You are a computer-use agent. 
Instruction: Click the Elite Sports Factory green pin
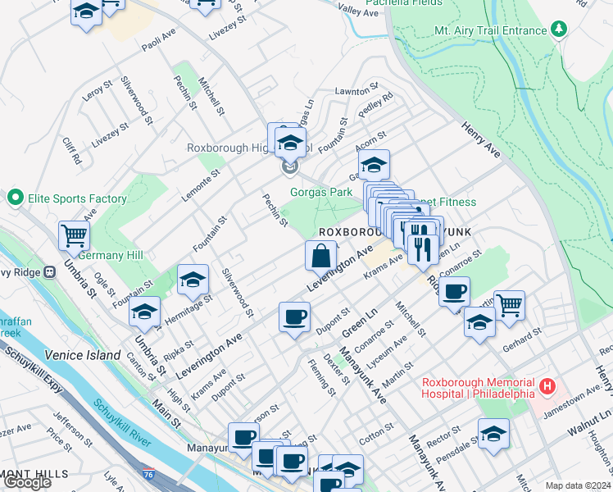point(16,198)
